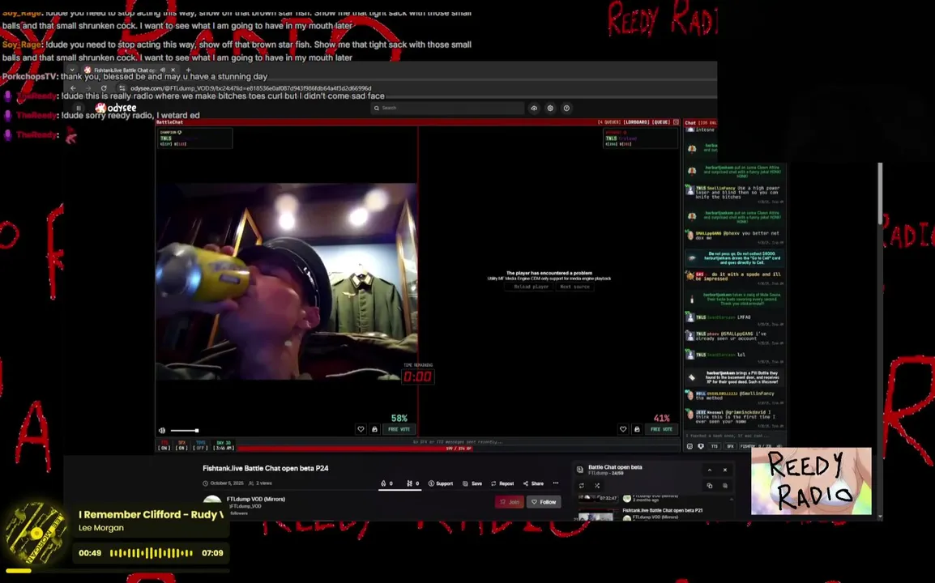Viewport: 935px width, 583px height.
Task: Select the Fishtank.live Battle Chat browser tab
Action: click(x=125, y=70)
